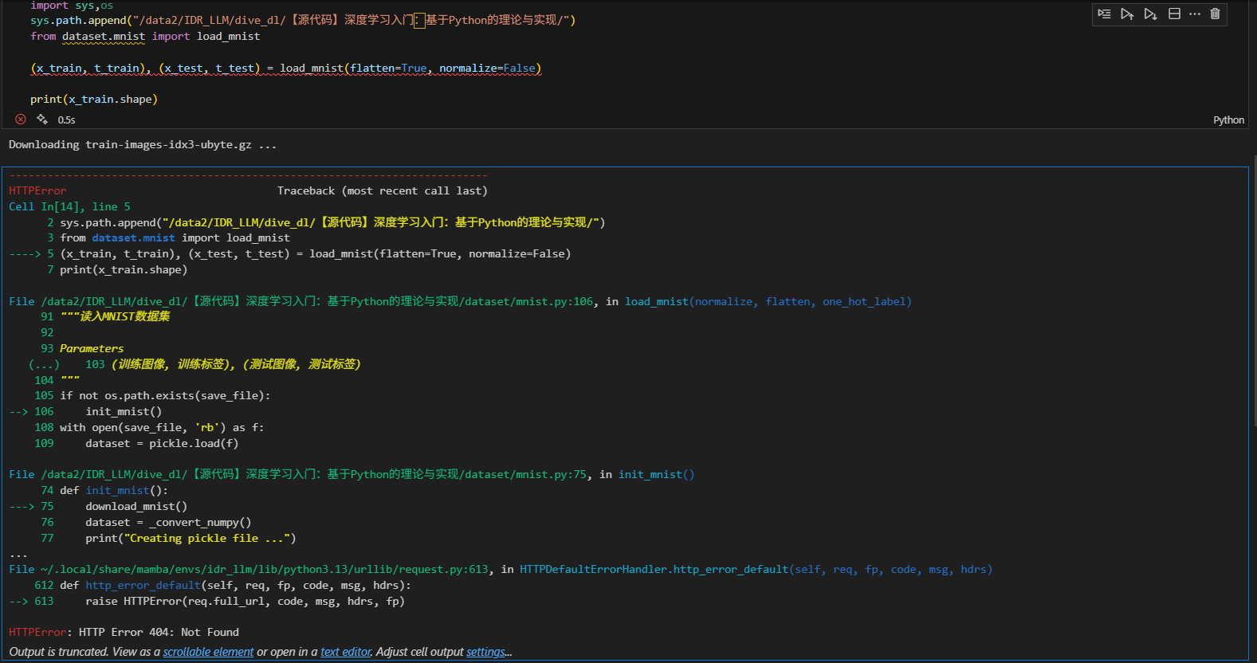
Task: Click 'load_mnist(normalize, flatten, one_hot_label)' signature text
Action: [x=768, y=301]
